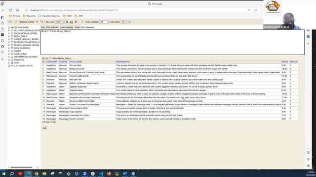This screenshot has width=316, height=177.
Task: Open the Auto complete dropdown
Action: [104, 22]
